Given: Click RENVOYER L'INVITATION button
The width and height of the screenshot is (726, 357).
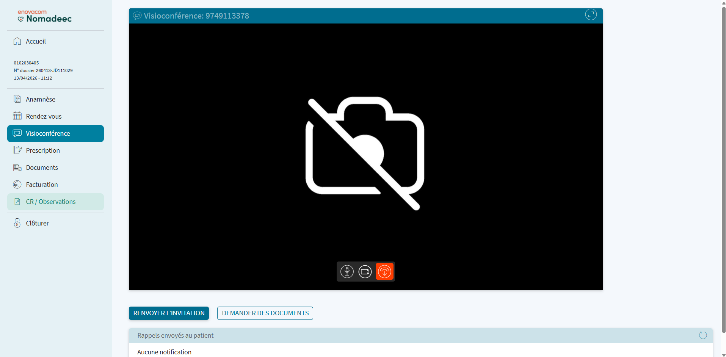Looking at the screenshot, I should pyautogui.click(x=169, y=313).
